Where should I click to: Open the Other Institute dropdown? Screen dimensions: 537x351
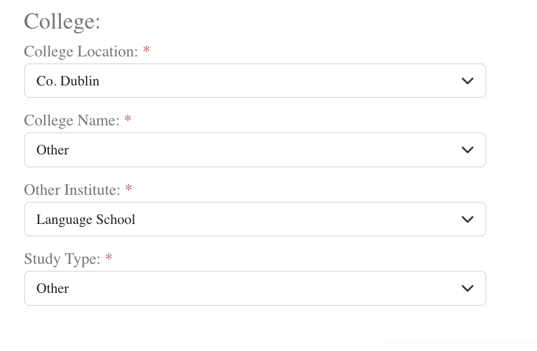[254, 219]
